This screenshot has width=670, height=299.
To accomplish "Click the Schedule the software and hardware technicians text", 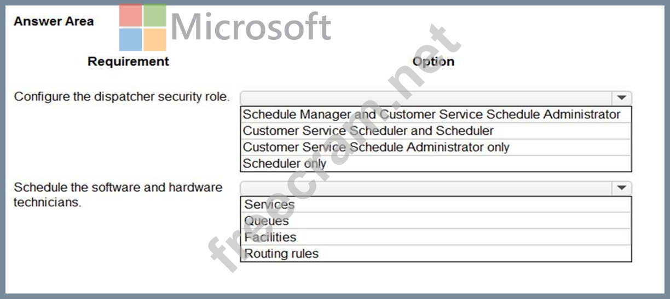I will click(118, 195).
